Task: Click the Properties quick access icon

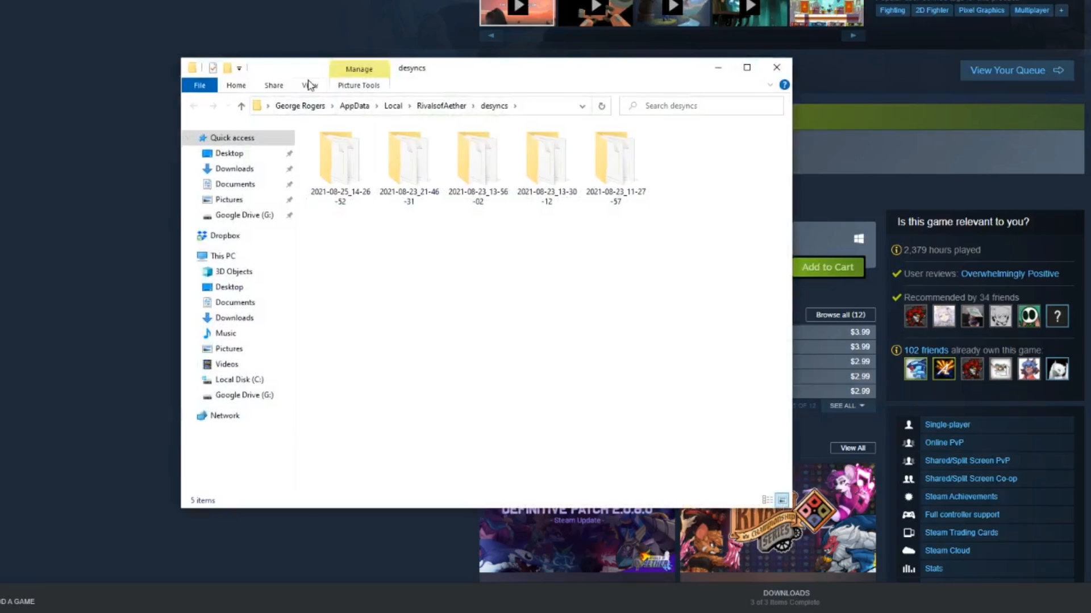Action: (213, 68)
